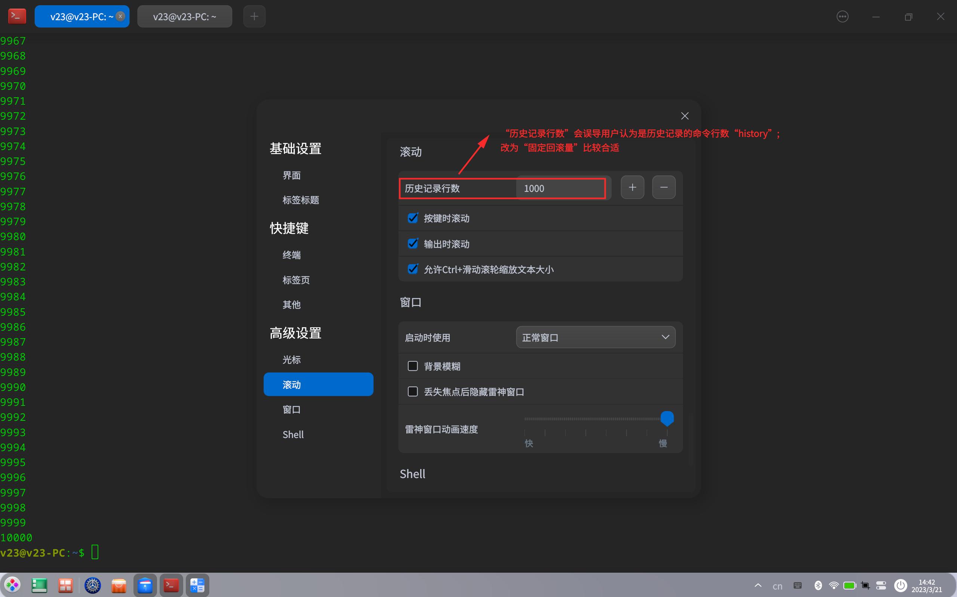Add a new terminal tab

pos(255,16)
